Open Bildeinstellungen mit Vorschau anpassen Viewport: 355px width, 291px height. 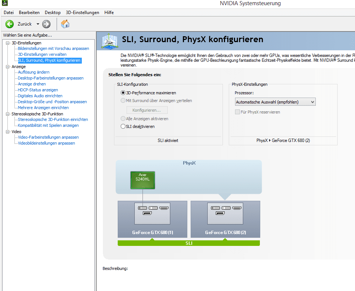tap(53, 48)
